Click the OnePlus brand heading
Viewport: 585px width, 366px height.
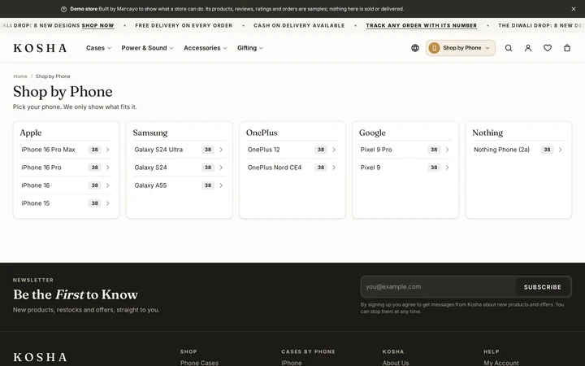coord(262,133)
